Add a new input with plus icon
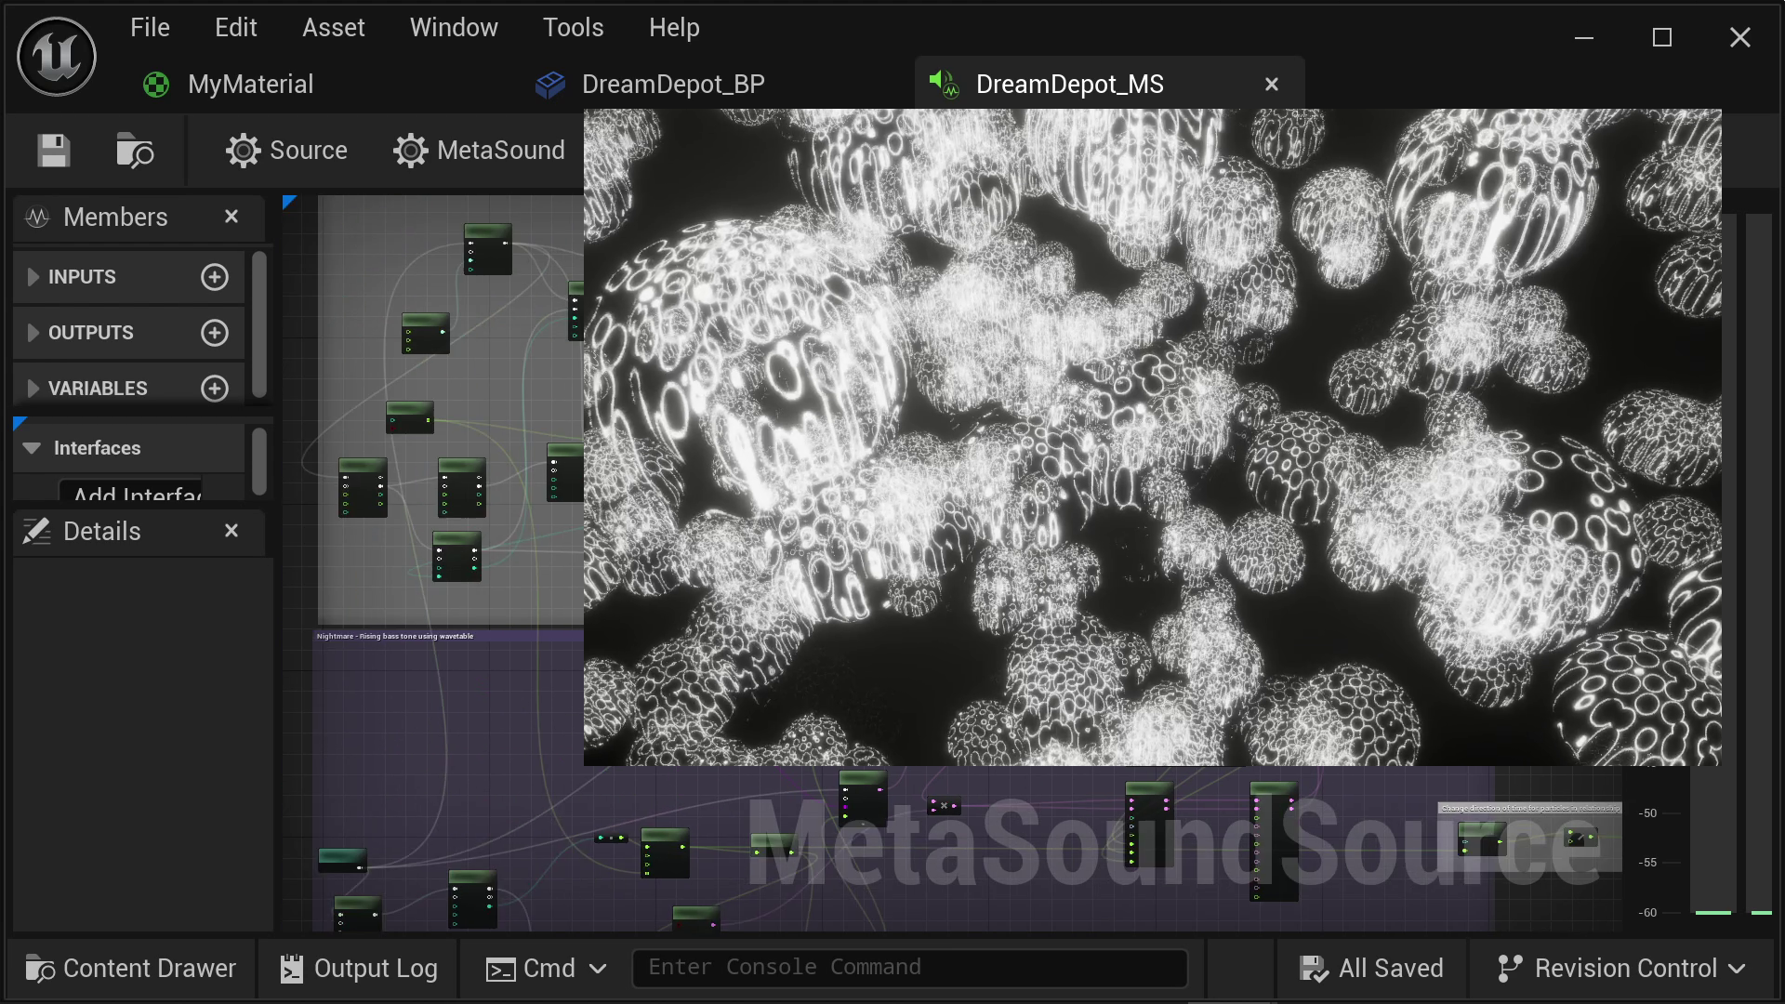 coord(215,277)
